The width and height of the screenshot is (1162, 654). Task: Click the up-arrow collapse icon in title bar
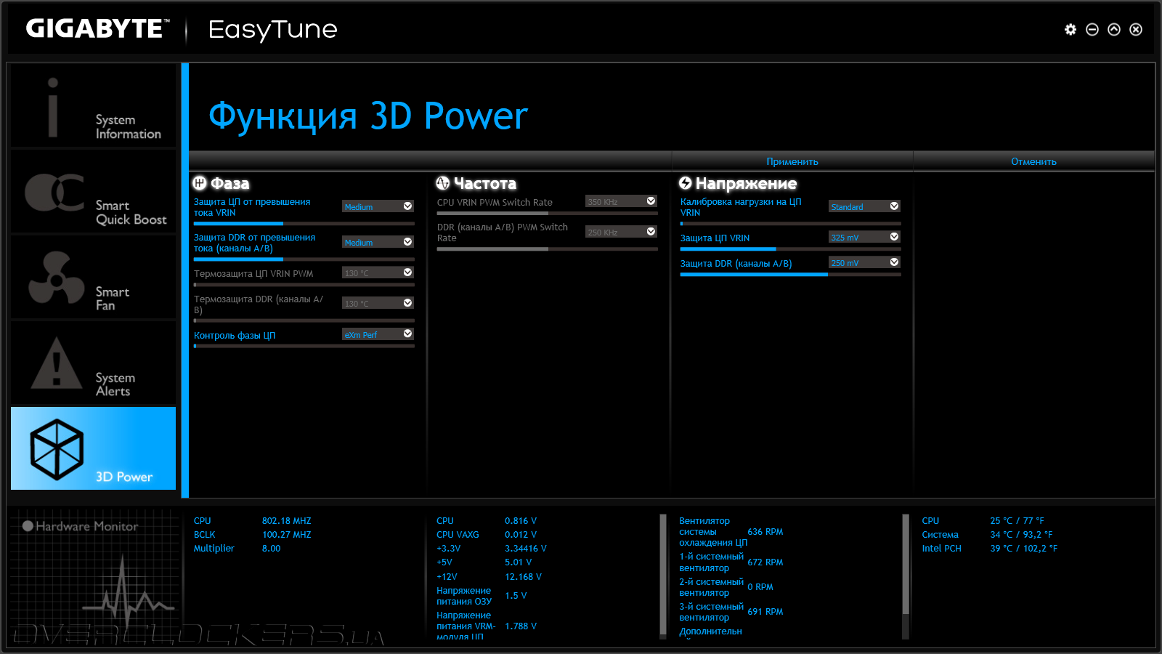[1114, 29]
